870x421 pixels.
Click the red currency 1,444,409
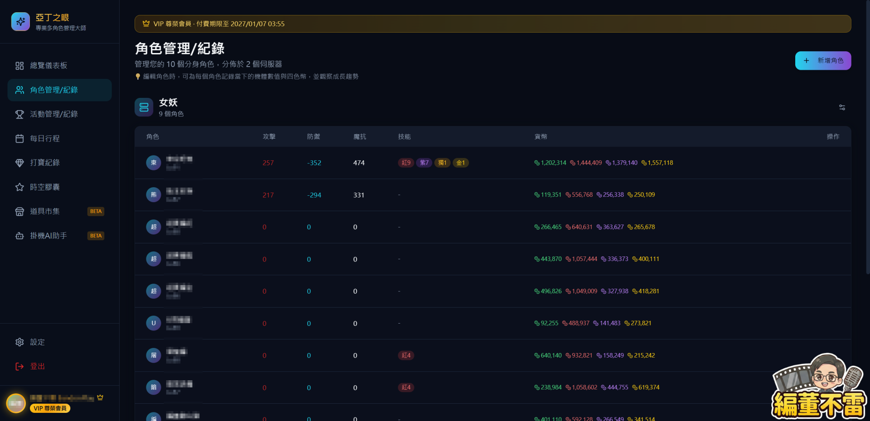point(586,163)
